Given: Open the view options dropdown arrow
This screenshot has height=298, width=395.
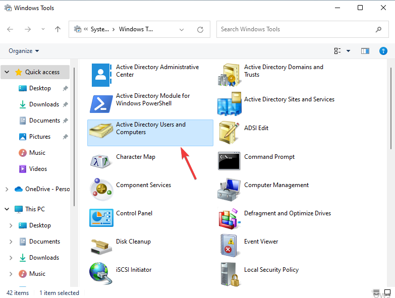Looking at the screenshot, I should [349, 51].
